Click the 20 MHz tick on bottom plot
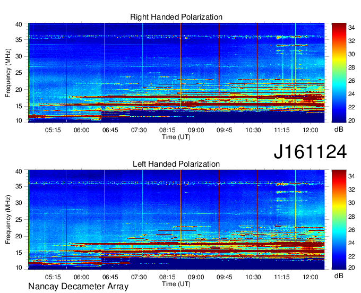This screenshot has height=293, width=361. [19, 236]
